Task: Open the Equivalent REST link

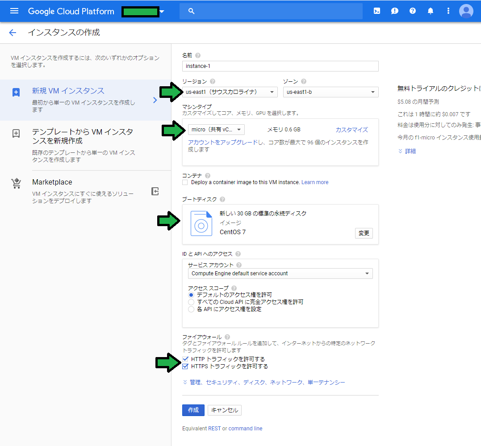Action: (x=214, y=429)
